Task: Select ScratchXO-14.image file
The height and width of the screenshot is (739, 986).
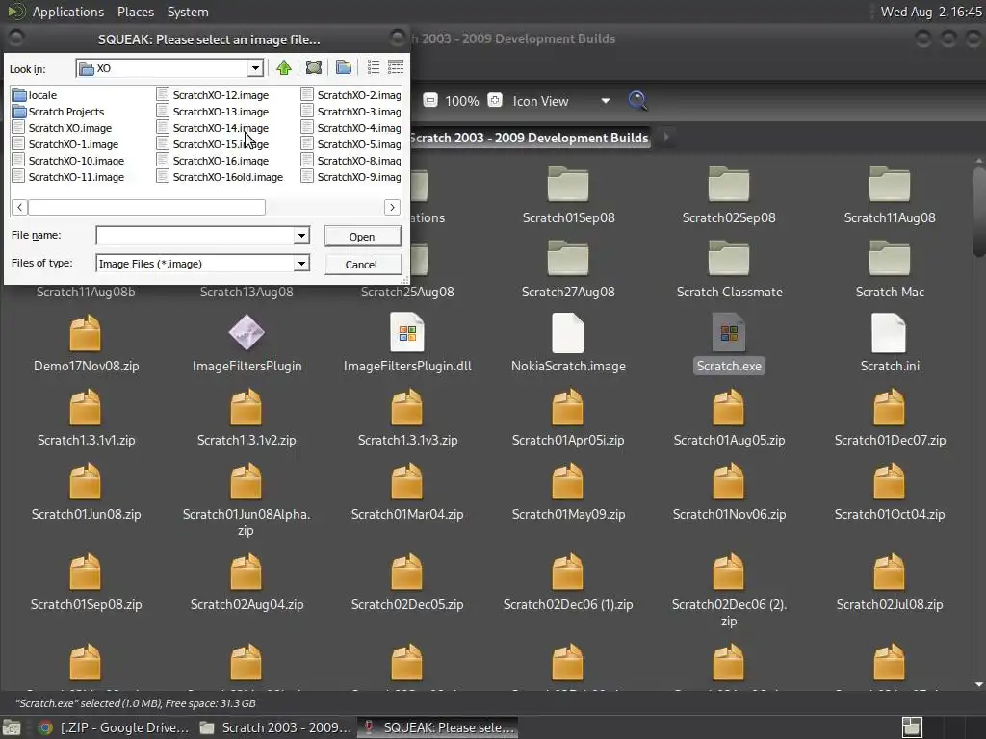Action: click(x=213, y=128)
